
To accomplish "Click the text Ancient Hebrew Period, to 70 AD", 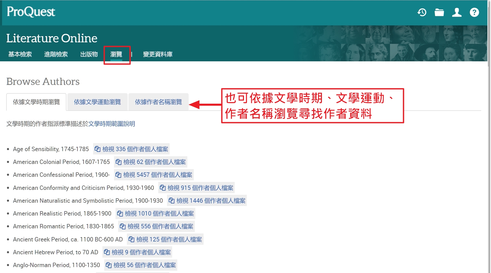I will click(x=56, y=252).
